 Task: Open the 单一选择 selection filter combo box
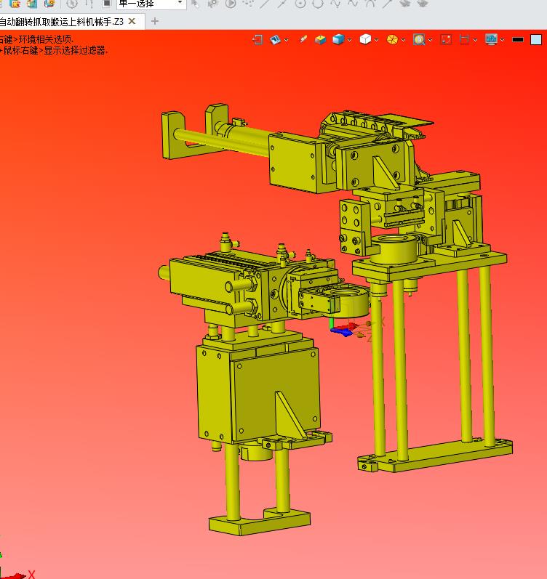[151, 4]
